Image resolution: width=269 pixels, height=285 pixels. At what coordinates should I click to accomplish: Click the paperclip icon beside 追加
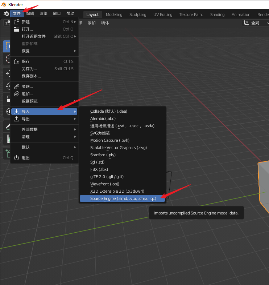click(17, 94)
